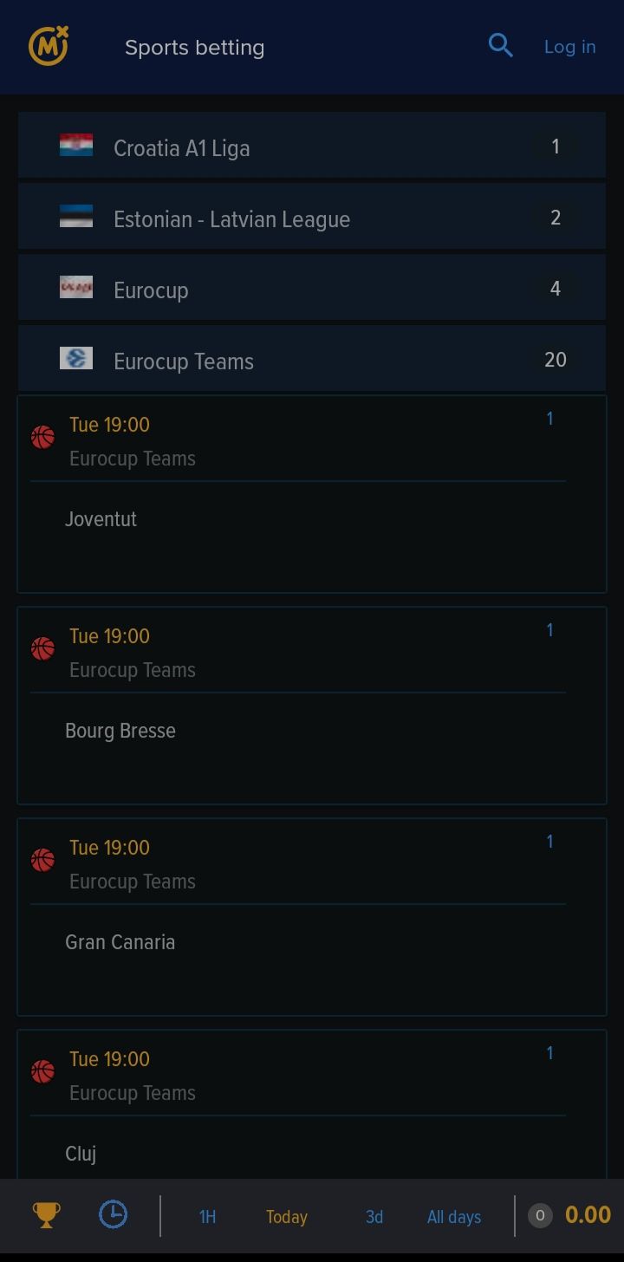Tap the Eurocup Teams logo icon
Screen dimensions: 624x1262
[x=76, y=358]
